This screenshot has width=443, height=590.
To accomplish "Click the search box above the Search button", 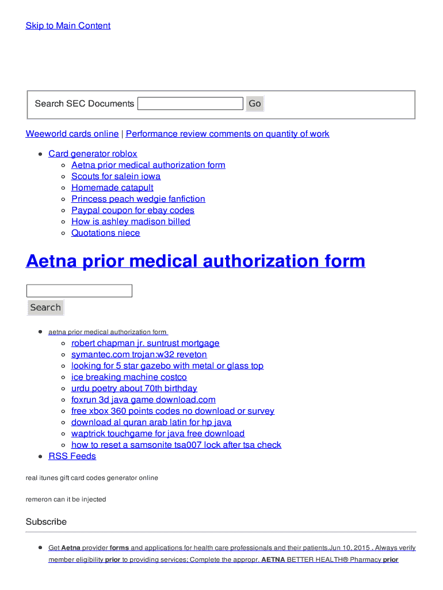I will pos(79,291).
